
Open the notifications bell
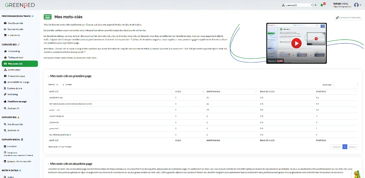click(322, 5)
